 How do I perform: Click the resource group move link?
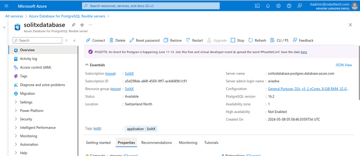coord(115,89)
